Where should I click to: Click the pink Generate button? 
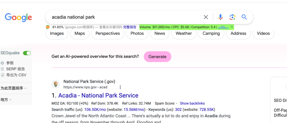tap(158, 57)
